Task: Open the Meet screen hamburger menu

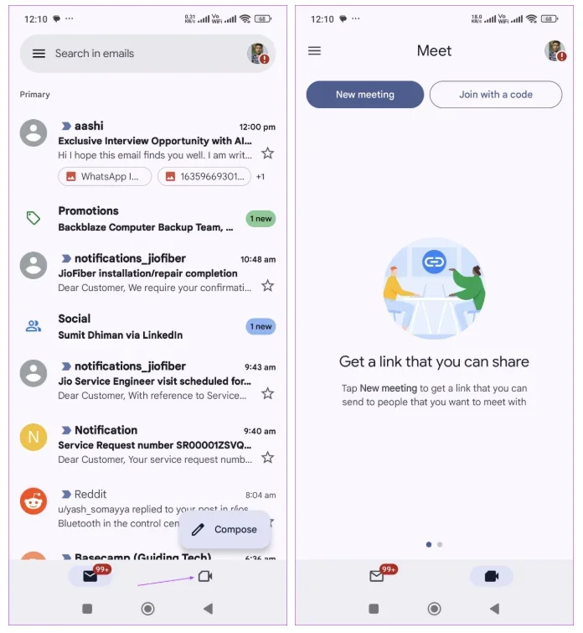Action: click(x=314, y=50)
